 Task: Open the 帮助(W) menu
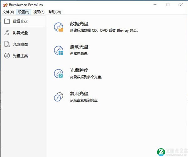(x=55, y=12)
